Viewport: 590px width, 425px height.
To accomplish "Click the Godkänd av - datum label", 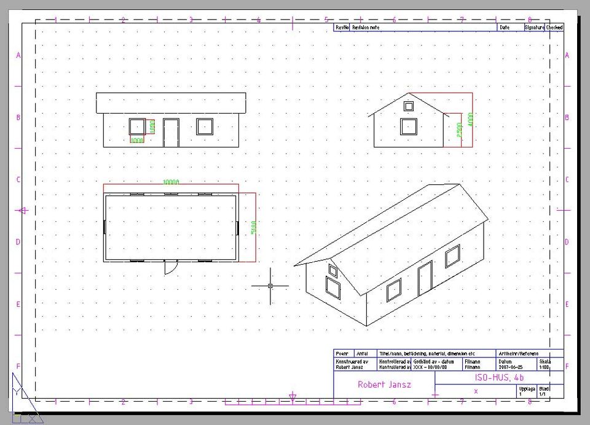I will click(433, 362).
